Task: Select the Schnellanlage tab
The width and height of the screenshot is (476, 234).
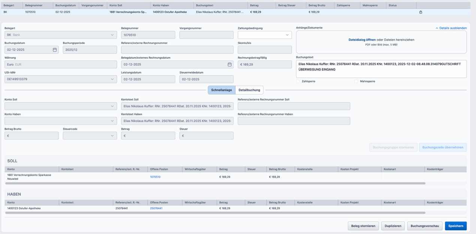Action: 222,90
